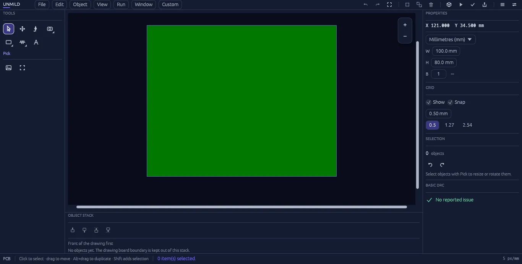Click the PCB label in status bar
Image resolution: width=522 pixels, height=264 pixels.
pos(7,259)
